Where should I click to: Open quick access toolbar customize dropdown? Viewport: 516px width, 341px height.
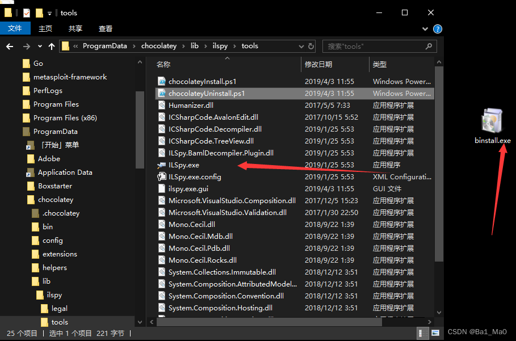(49, 13)
